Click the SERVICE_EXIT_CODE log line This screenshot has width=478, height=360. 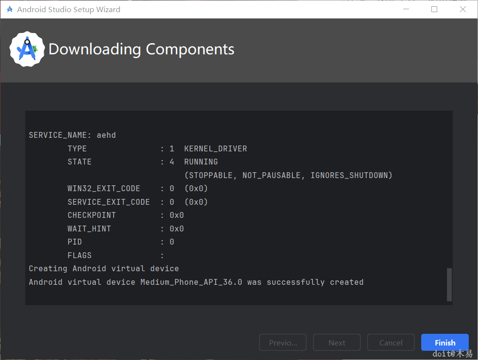pos(137,202)
